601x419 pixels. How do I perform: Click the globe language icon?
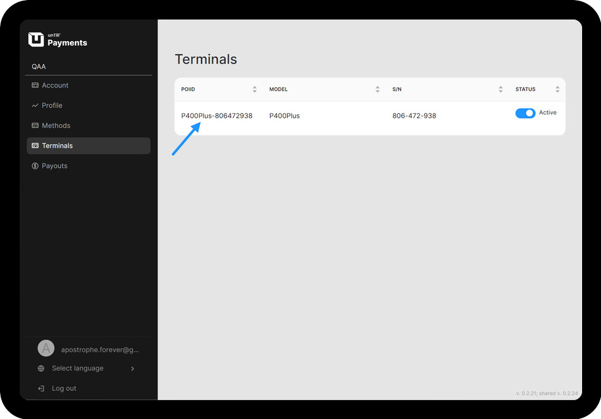(x=41, y=369)
